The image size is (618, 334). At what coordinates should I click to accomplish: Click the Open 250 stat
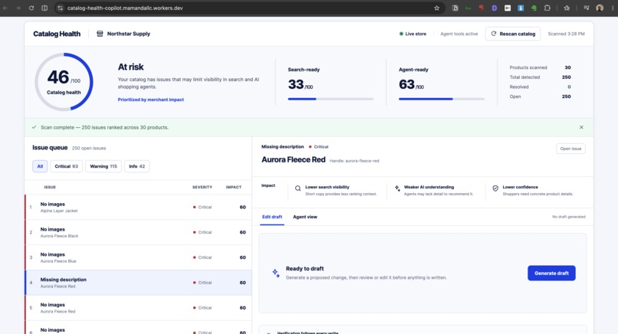[540, 97]
